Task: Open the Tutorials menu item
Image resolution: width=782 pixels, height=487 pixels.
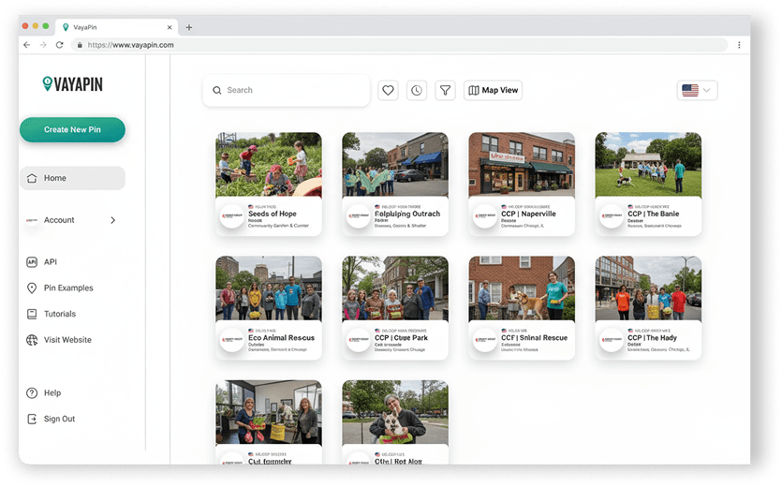Action: [x=60, y=314]
